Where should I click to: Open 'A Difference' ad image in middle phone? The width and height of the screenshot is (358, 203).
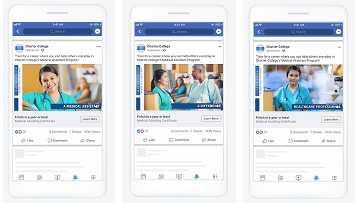pos(180,87)
